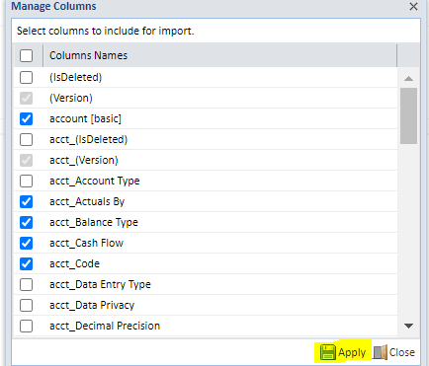Click the Close button label

tap(402, 352)
